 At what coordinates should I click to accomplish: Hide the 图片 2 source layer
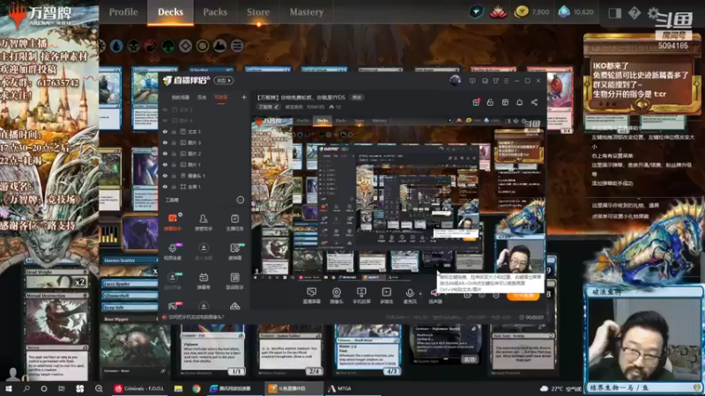pyautogui.click(x=165, y=154)
